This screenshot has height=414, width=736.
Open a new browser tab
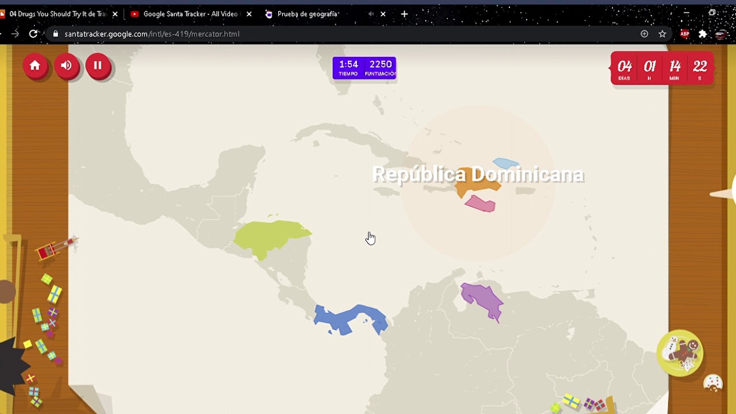(x=404, y=14)
